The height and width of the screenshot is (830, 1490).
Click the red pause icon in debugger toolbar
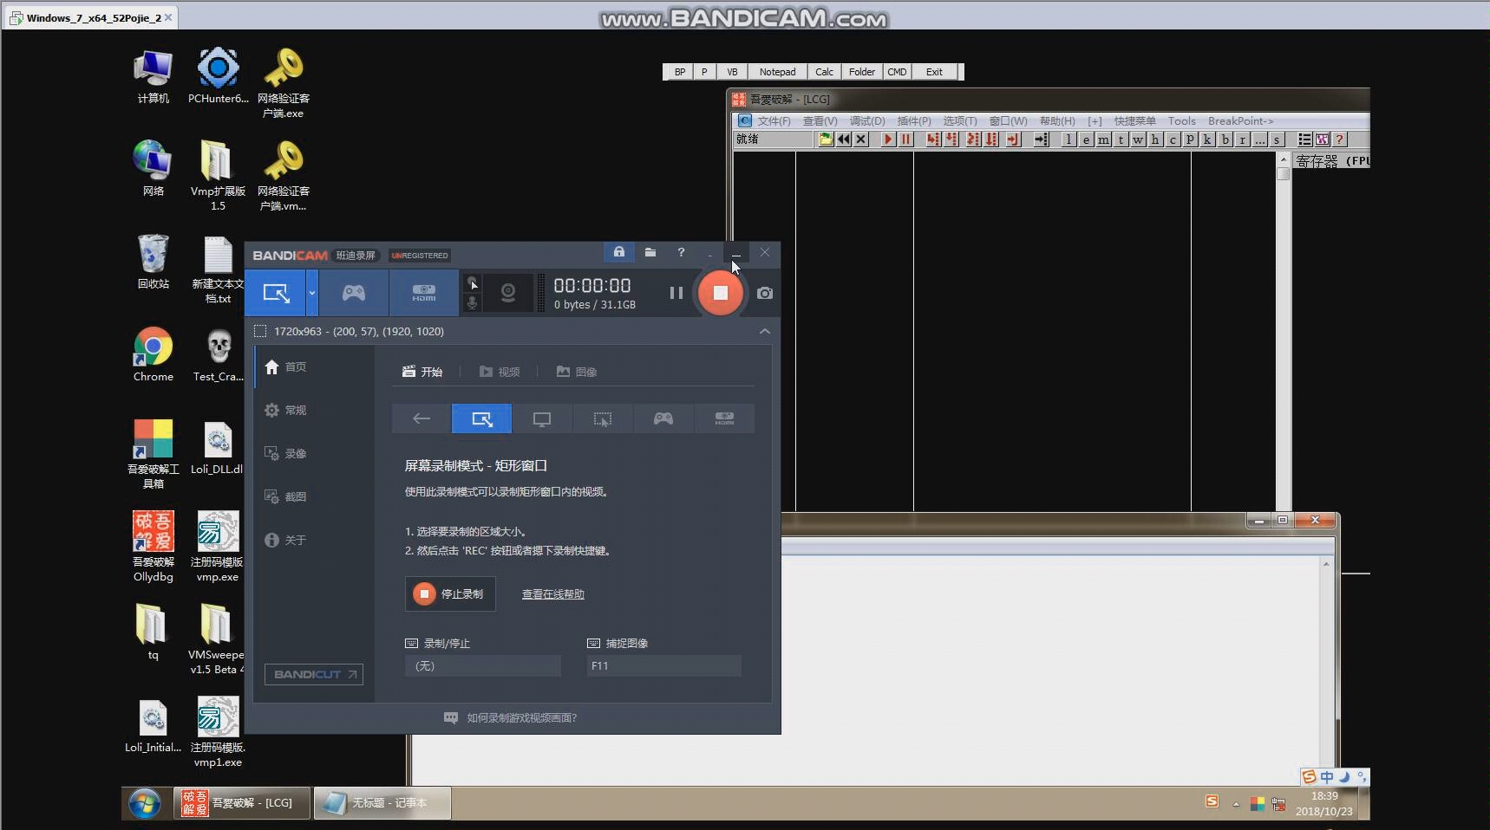coord(906,139)
